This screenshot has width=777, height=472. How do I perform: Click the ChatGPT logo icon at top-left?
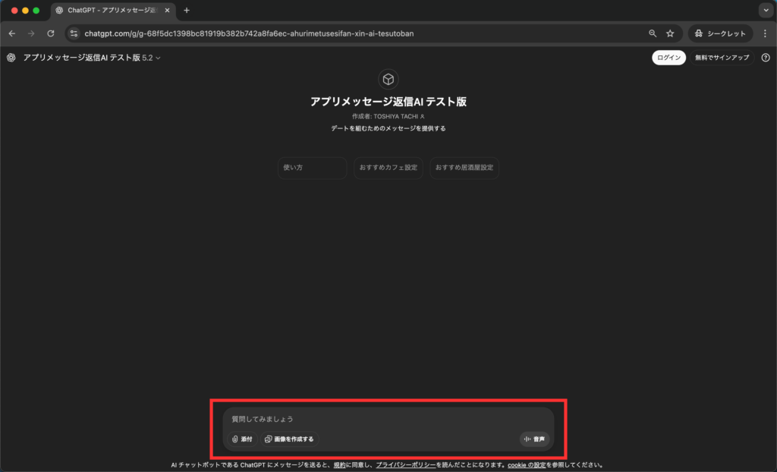[11, 58]
